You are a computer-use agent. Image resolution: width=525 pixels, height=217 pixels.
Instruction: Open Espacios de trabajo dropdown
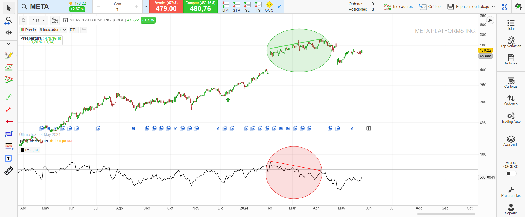coord(471,7)
